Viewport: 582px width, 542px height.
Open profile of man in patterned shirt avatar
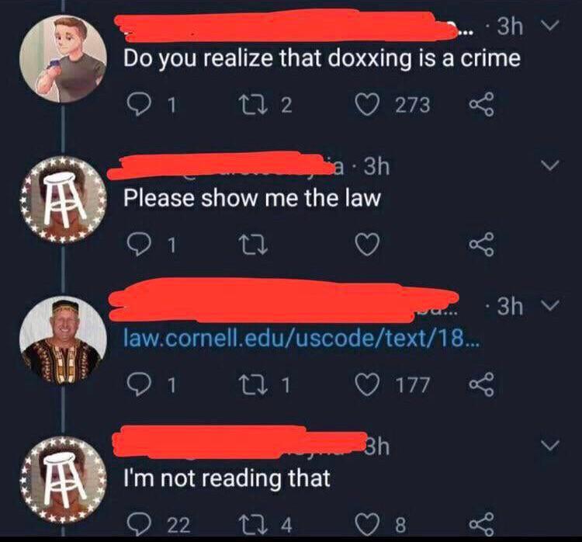63,340
